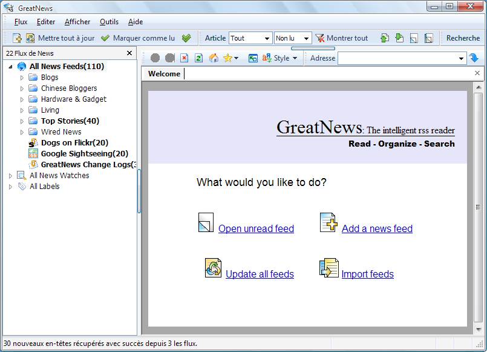
Task: Select the GreatNews Change Logs feed
Action: 88,165
